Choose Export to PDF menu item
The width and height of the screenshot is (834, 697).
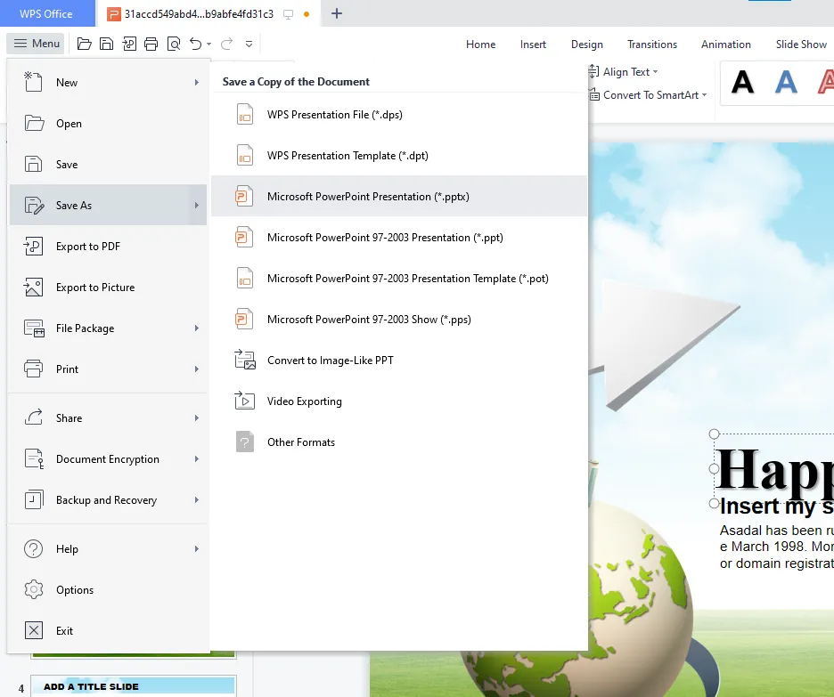coord(89,247)
